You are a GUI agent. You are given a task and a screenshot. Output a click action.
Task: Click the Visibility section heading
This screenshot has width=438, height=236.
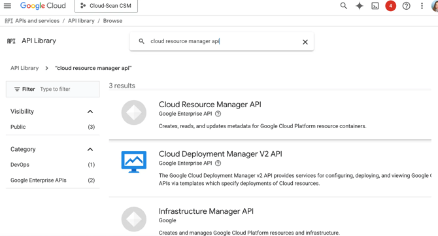click(x=22, y=111)
